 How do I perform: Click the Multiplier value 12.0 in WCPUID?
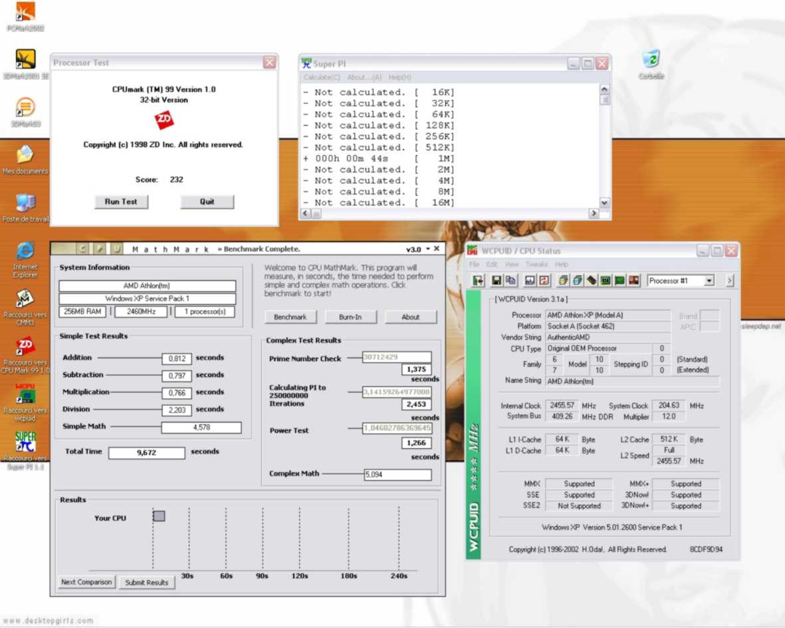pyautogui.click(x=669, y=416)
